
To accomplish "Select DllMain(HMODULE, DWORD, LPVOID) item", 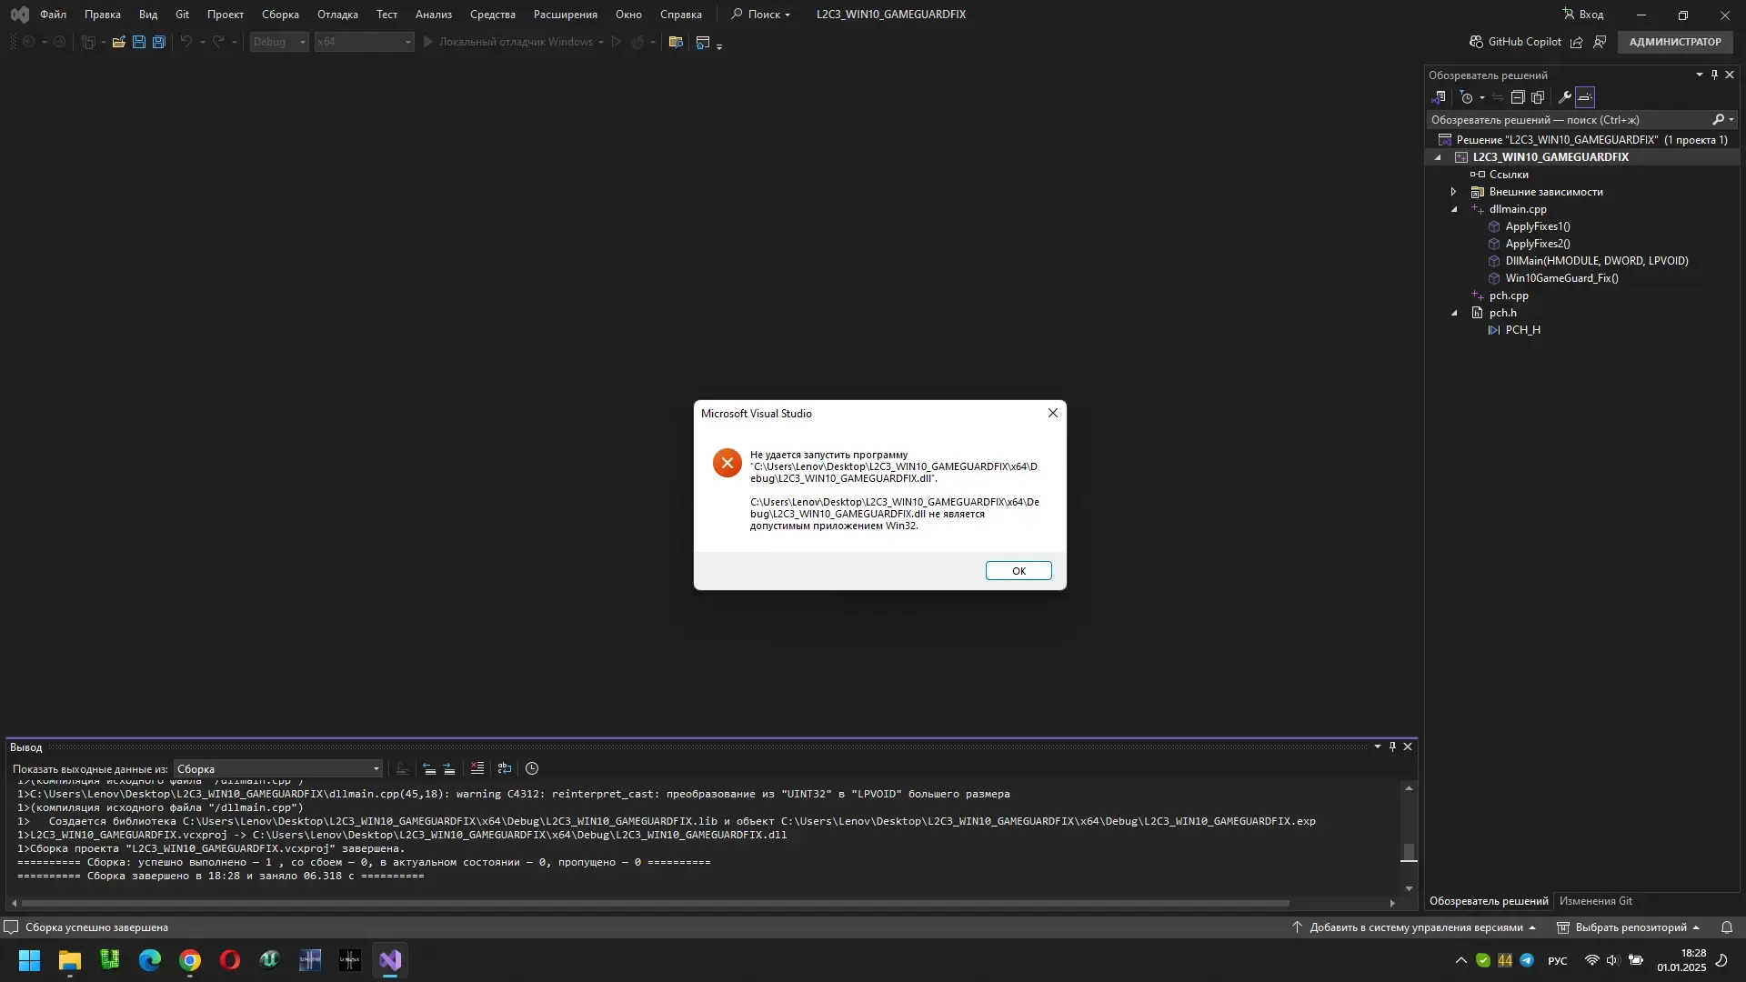I will pos(1597,261).
